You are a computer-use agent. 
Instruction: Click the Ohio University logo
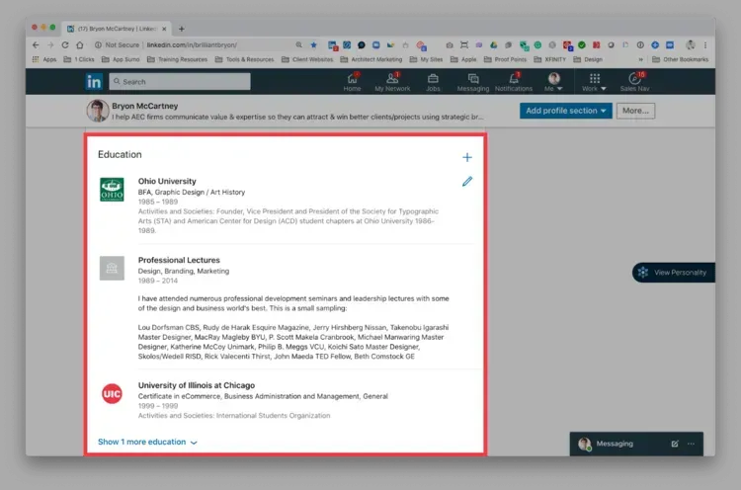112,190
